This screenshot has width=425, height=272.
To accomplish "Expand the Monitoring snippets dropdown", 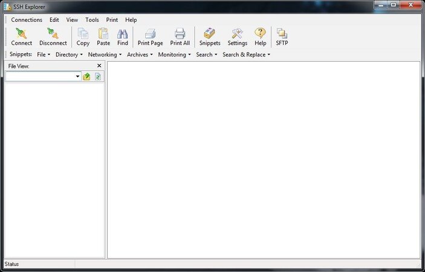I will 174,54.
